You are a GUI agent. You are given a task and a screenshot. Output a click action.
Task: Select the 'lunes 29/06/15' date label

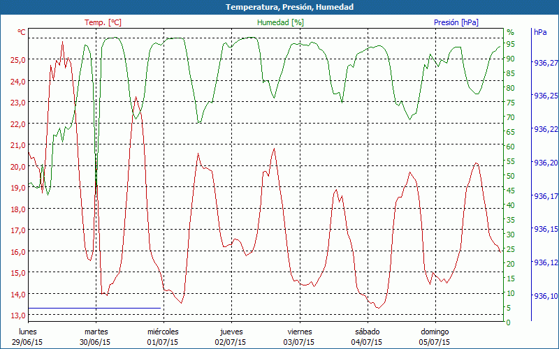tap(28, 337)
